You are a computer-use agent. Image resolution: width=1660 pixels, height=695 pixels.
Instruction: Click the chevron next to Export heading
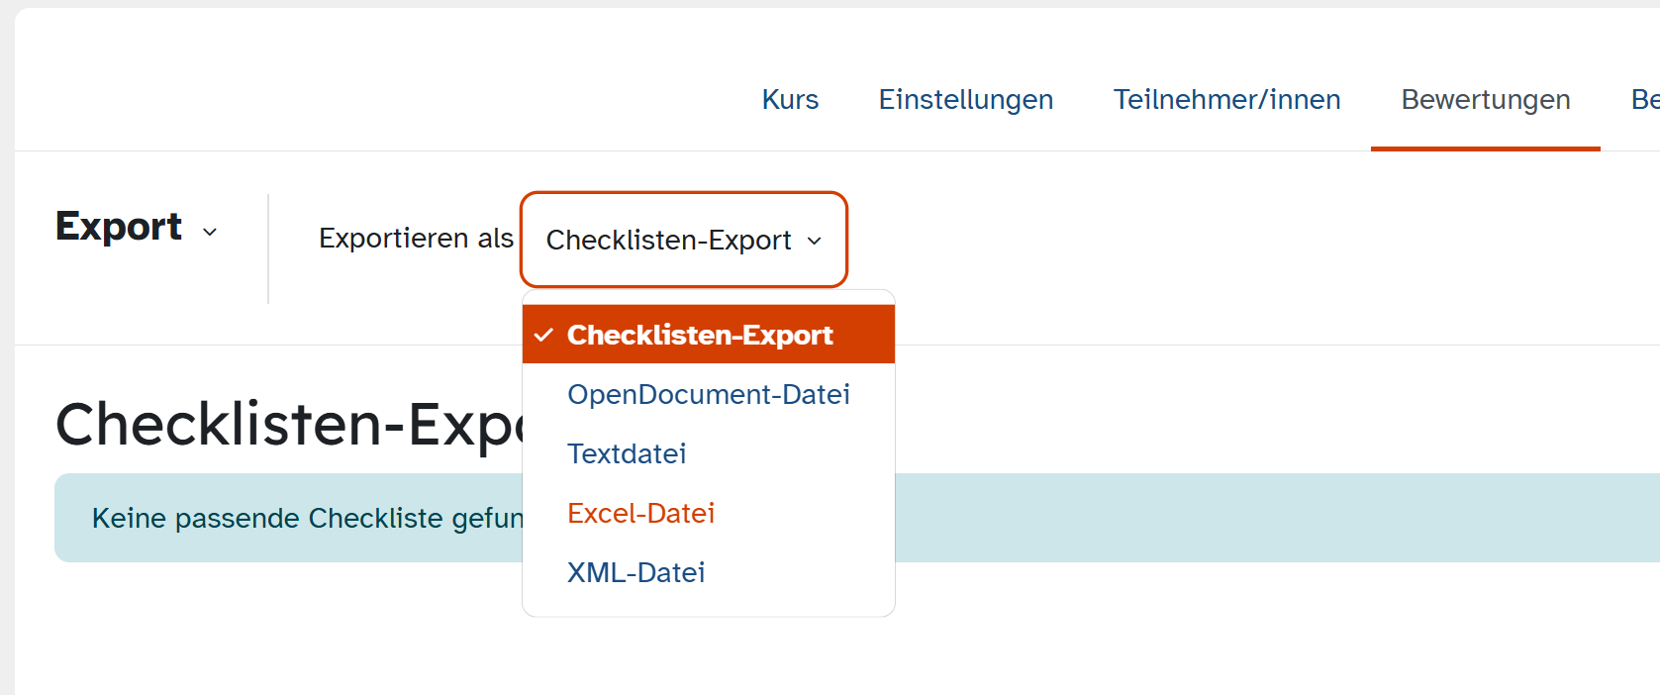(x=210, y=232)
